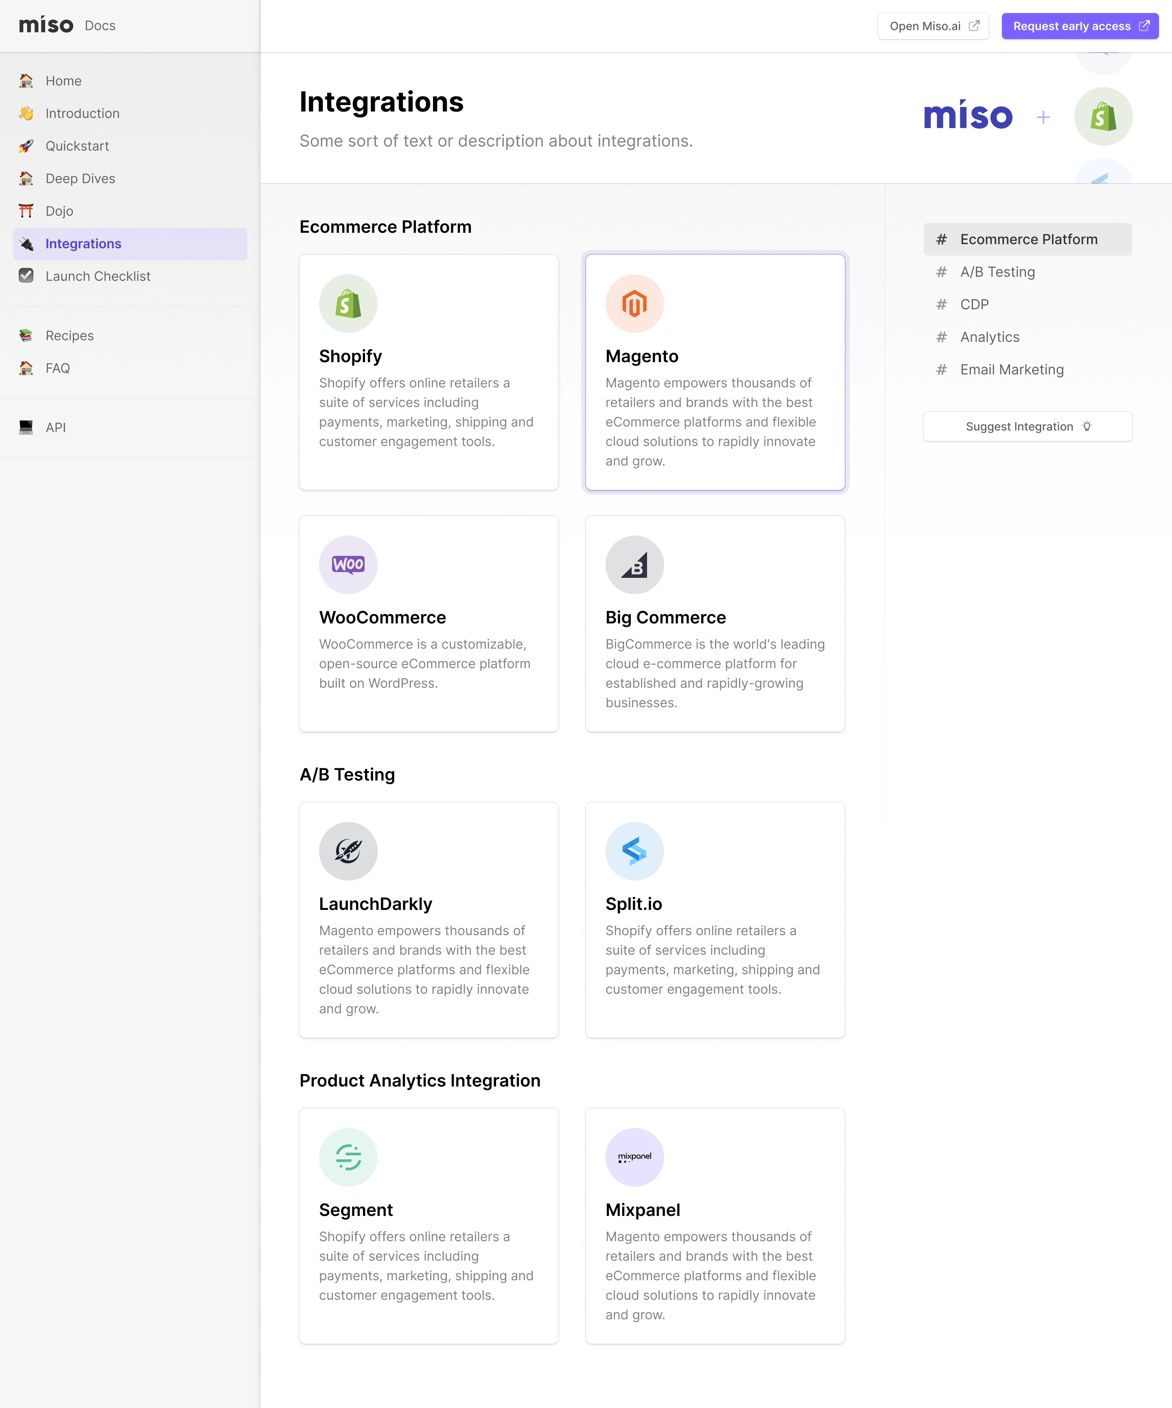1172x1408 pixels.
Task: Click BigCommerce description about cloud e-commerce
Action: [x=715, y=673]
